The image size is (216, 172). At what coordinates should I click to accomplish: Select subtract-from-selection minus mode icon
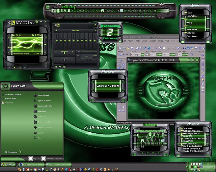point(127,55)
